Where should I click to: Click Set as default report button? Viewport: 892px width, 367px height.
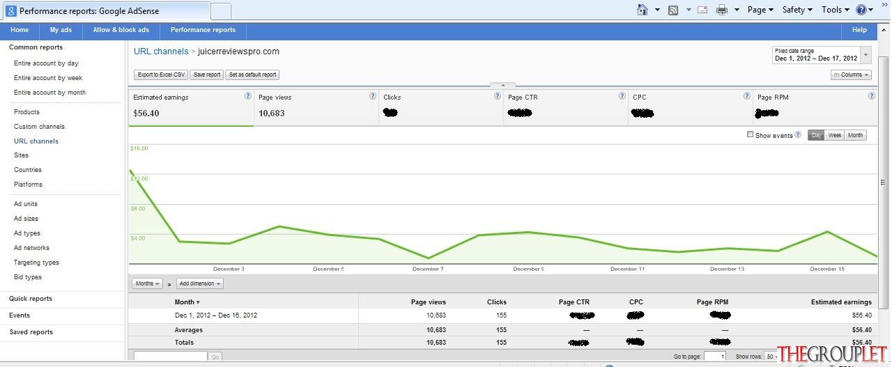(253, 75)
